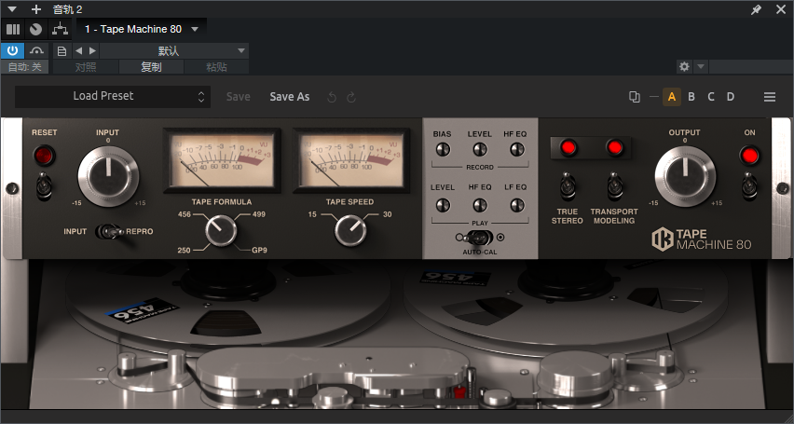The image size is (794, 424).
Task: Select snapshot C
Action: [711, 97]
